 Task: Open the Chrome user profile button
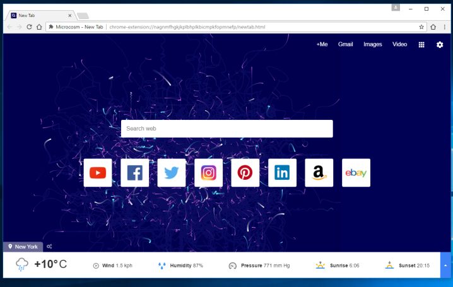(x=396, y=7)
